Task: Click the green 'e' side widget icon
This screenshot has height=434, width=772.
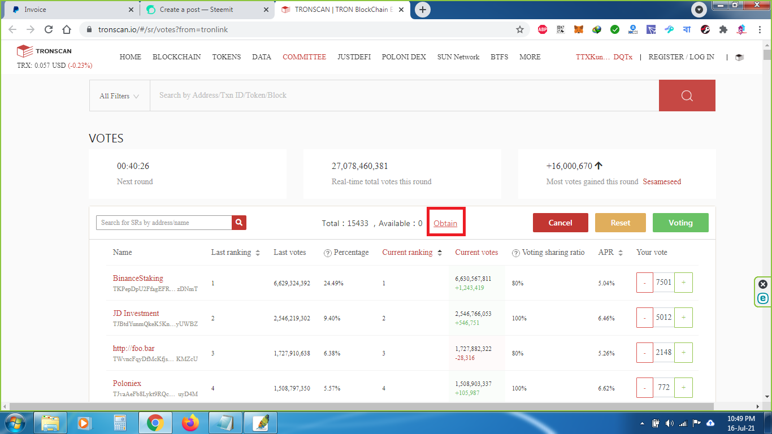Action: 763,298
